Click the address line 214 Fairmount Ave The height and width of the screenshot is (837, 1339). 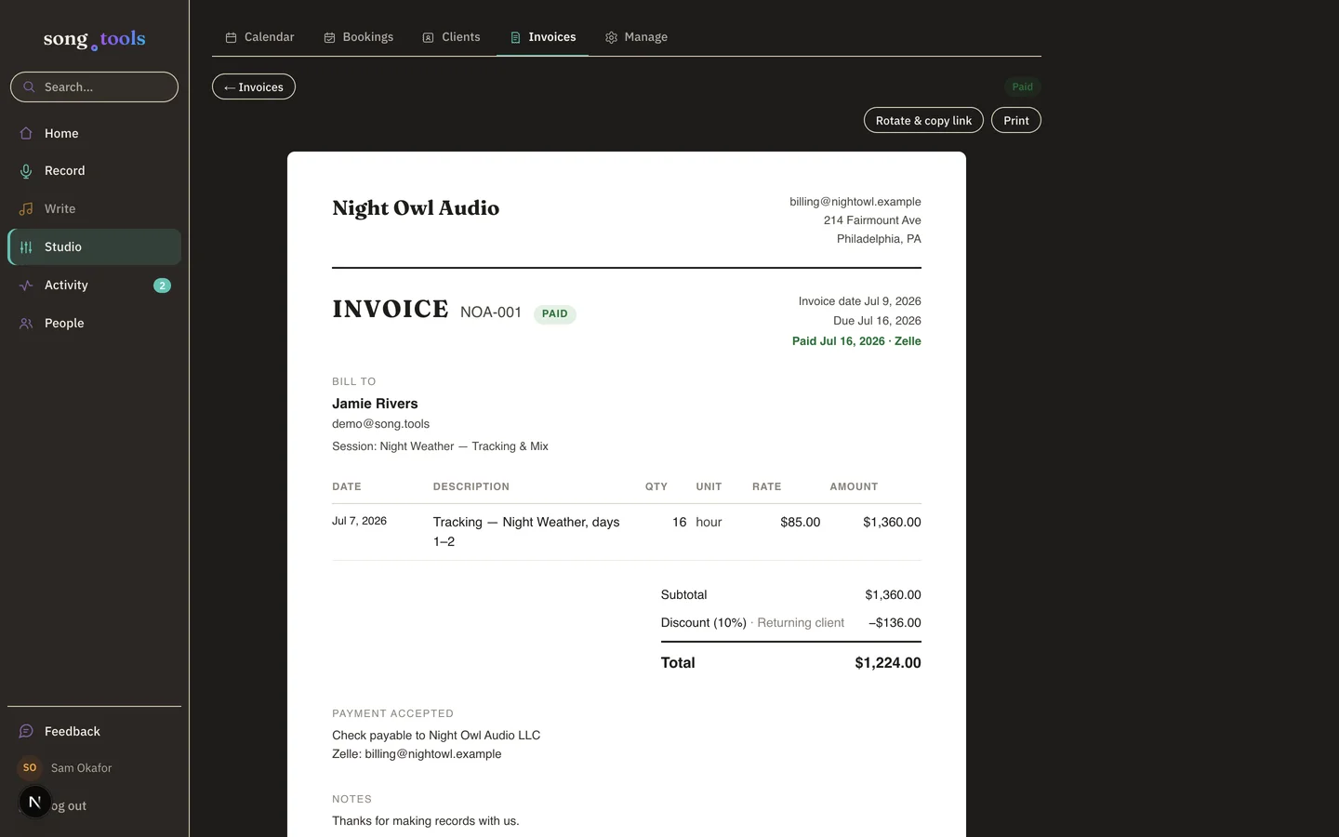pos(872,220)
